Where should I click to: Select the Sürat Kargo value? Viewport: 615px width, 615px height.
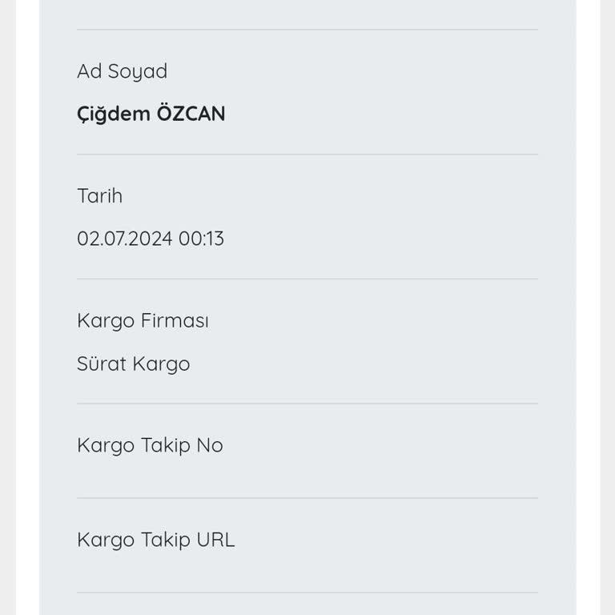[133, 364]
